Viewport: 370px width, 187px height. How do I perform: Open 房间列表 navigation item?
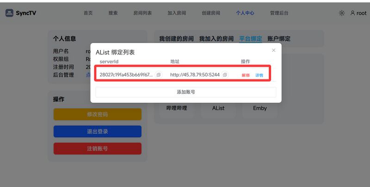tap(142, 13)
